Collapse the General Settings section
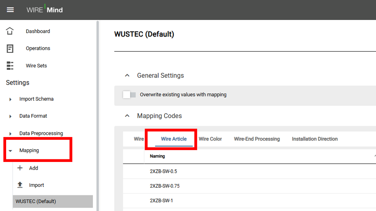This screenshot has width=376, height=211. point(127,75)
